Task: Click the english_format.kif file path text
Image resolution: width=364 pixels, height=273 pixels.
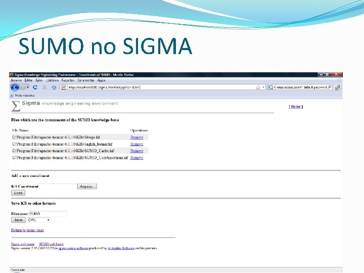Action: [62, 144]
